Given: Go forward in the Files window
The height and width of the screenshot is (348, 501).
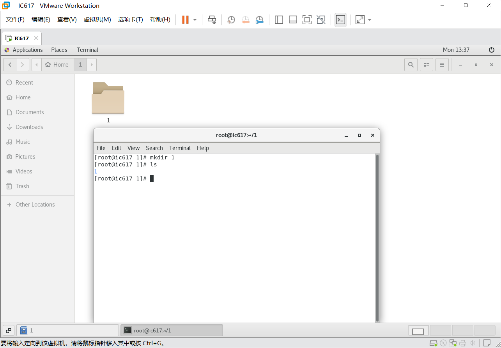Looking at the screenshot, I should (x=23, y=65).
